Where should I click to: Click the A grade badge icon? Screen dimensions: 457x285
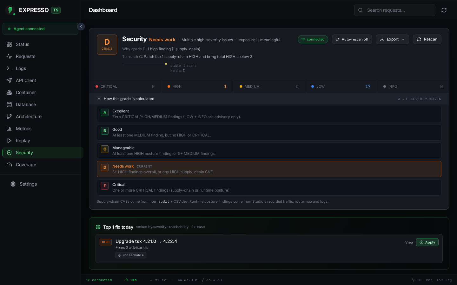point(105,112)
